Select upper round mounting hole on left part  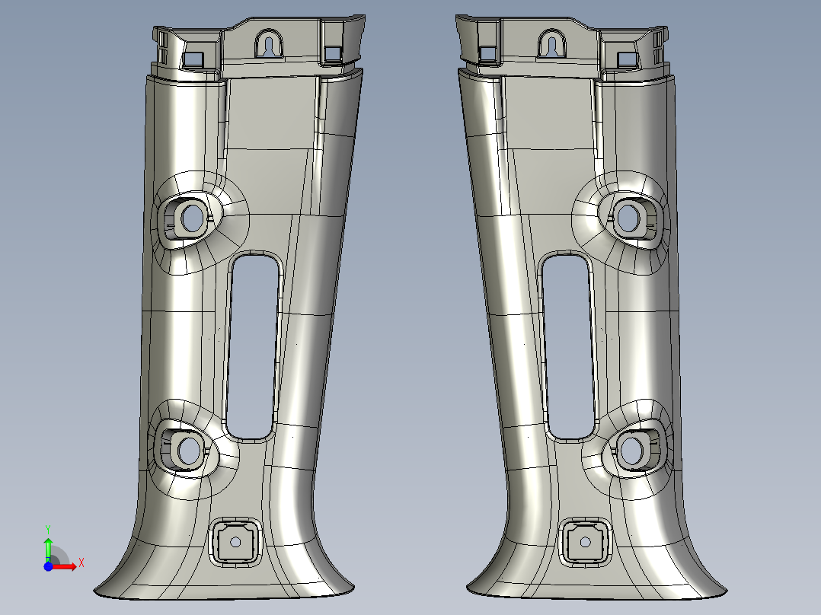tap(193, 218)
